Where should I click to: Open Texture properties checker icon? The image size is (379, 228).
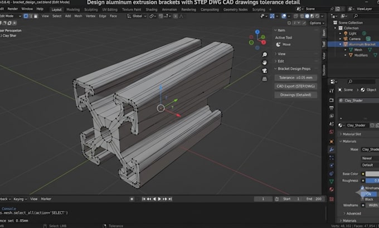coord(332,199)
